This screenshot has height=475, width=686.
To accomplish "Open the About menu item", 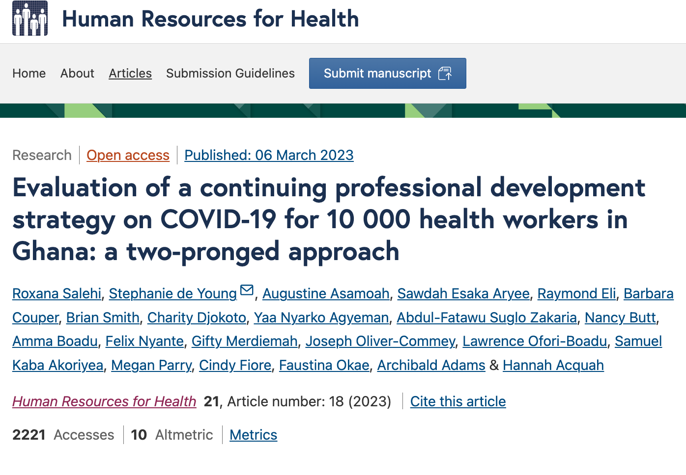I will 77,73.
